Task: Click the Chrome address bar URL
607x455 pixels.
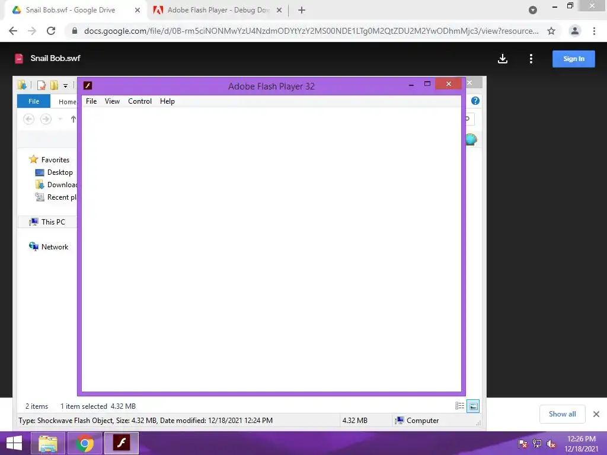Action: (x=311, y=31)
